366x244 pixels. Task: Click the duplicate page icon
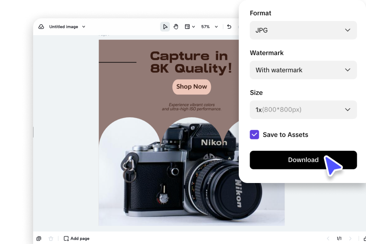tap(39, 238)
